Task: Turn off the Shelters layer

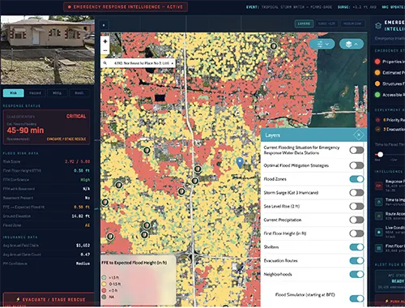Action: pyautogui.click(x=356, y=247)
